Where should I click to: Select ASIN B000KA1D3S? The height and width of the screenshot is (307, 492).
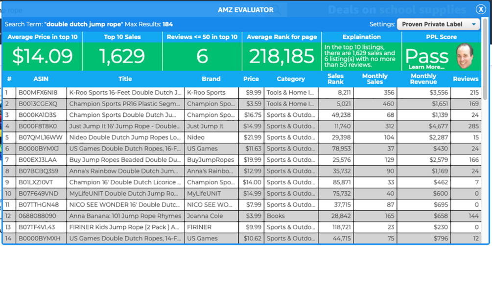pyautogui.click(x=37, y=115)
